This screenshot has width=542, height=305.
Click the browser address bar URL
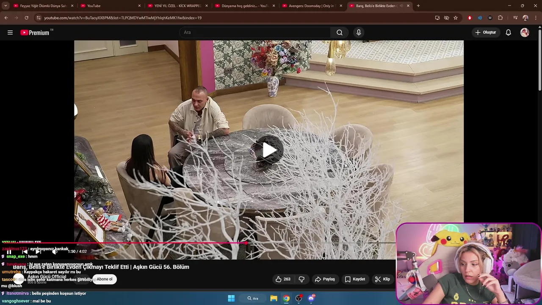click(123, 18)
